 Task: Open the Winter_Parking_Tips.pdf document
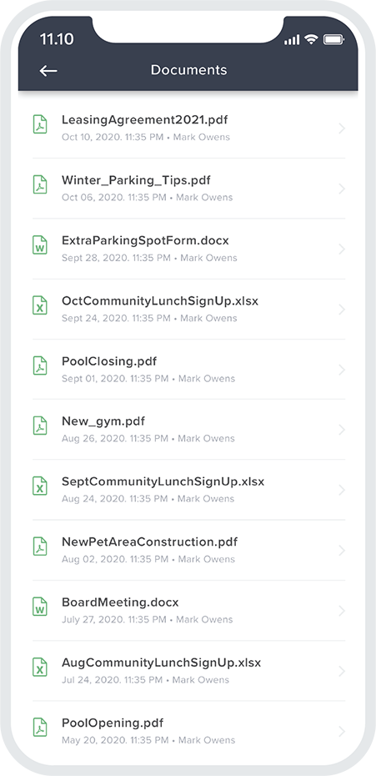(x=189, y=189)
